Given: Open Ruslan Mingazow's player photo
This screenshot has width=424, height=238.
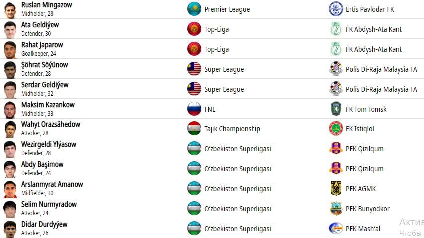Looking at the screenshot, I should pos(10,9).
